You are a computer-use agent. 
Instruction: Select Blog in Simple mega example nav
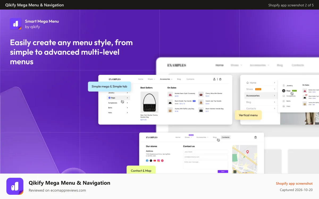pyautogui.click(x=179, y=79)
